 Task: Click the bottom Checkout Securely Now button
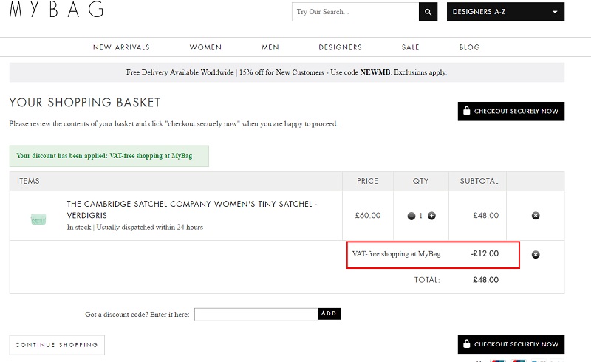click(x=511, y=344)
